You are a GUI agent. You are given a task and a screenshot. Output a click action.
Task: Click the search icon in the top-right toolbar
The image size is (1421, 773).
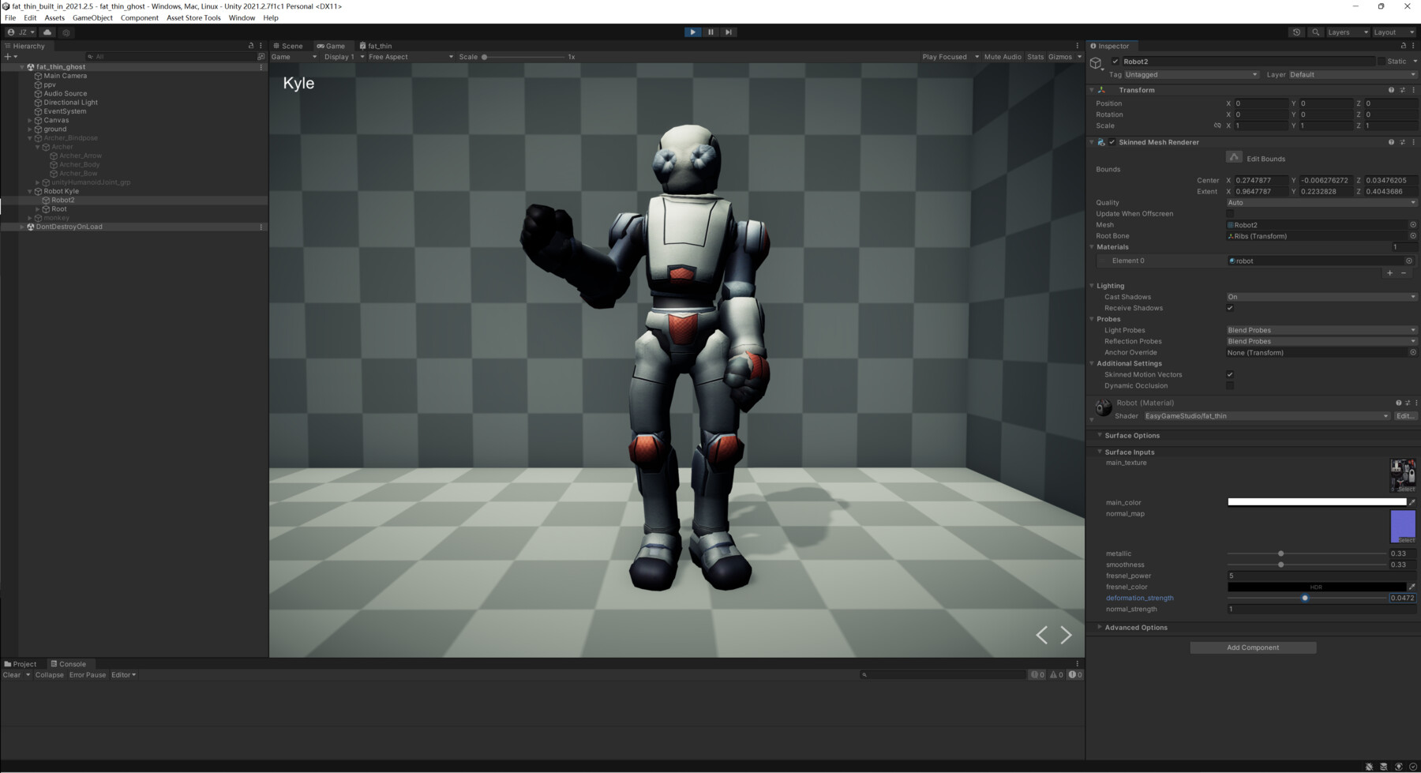(x=1315, y=32)
